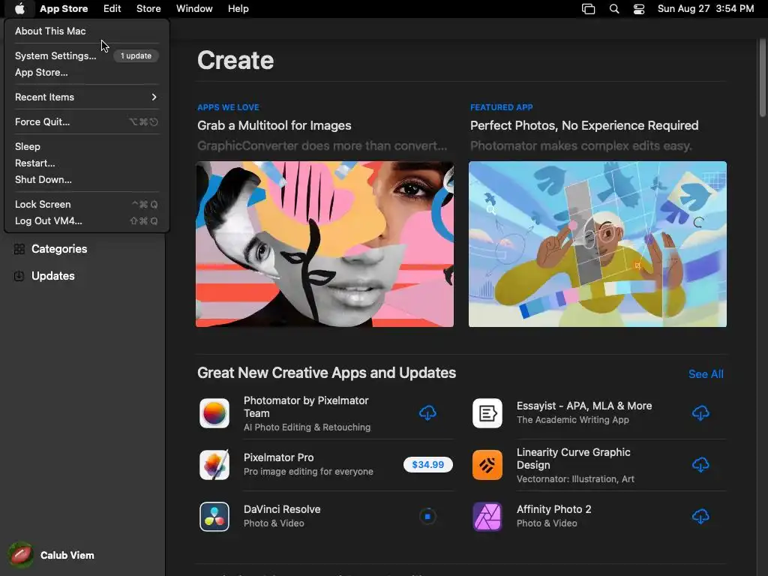
Task: Download Linearity Curve via cloud icon
Action: click(700, 464)
